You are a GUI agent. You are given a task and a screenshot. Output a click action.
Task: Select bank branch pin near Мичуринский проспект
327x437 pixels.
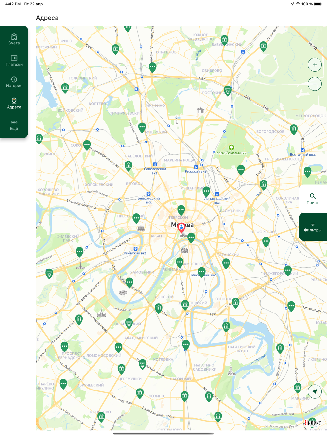[x=79, y=320]
